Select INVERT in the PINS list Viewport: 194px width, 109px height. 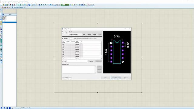pyautogui.click(x=4, y=18)
